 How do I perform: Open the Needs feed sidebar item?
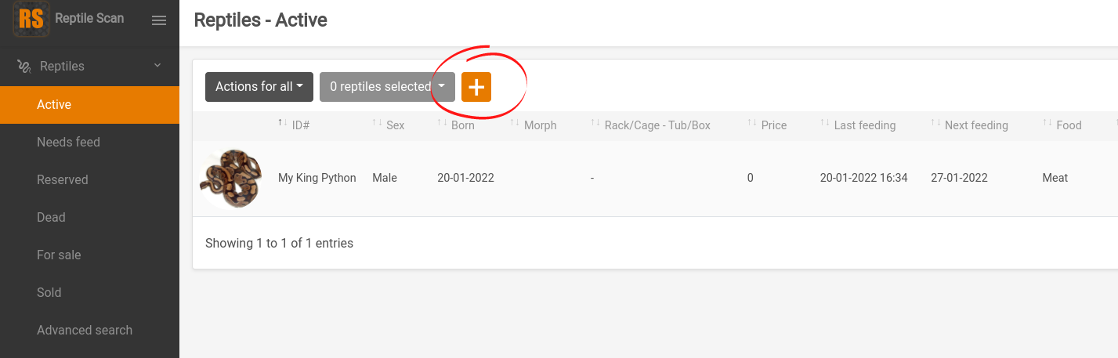click(68, 143)
